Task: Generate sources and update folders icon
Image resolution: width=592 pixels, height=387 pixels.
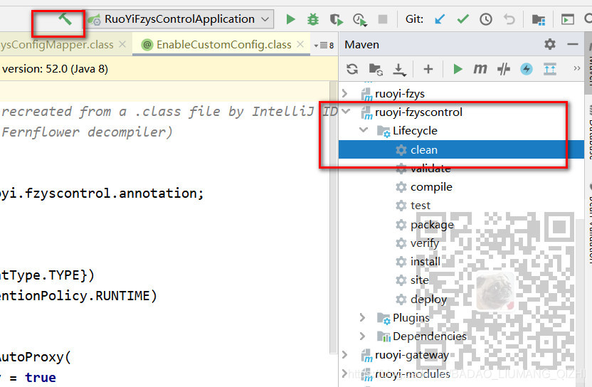Action: [x=376, y=70]
